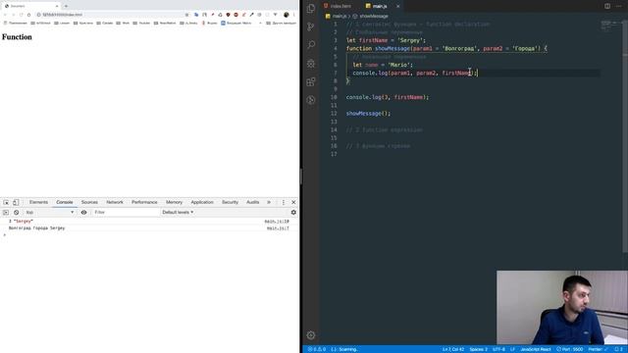Viewport: 628px width, 353px height.
Task: Click the eye icon for live expressions
Action: pos(83,213)
